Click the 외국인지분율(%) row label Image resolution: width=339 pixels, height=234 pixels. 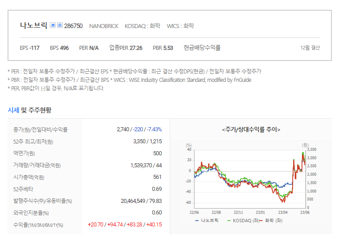coord(31,213)
